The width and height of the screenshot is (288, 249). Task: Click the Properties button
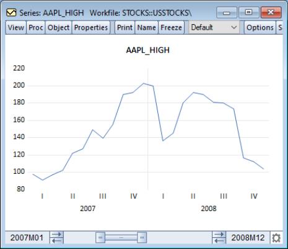91,27
